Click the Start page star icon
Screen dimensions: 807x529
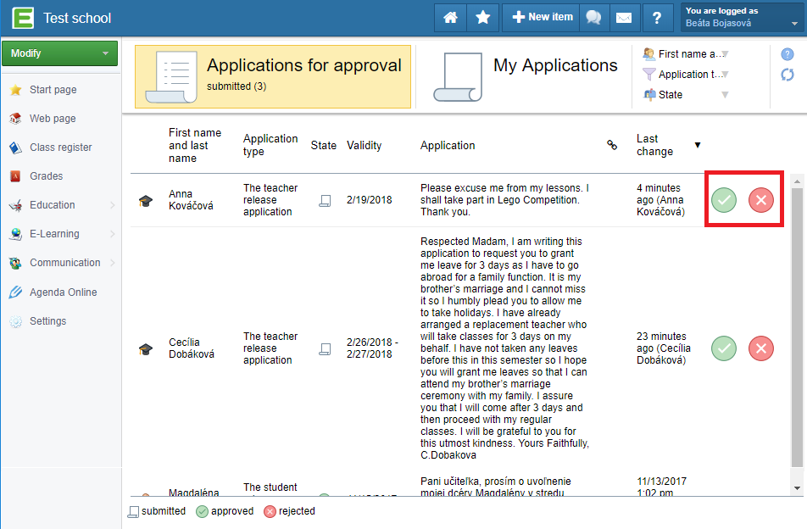click(16, 90)
